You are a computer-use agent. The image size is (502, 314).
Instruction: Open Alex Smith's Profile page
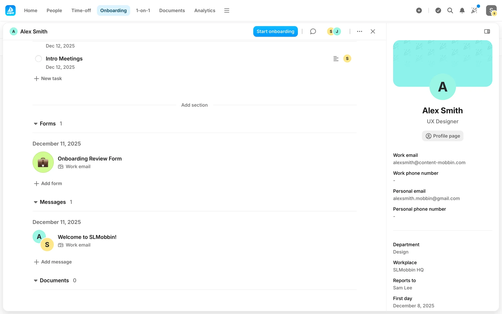point(442,136)
